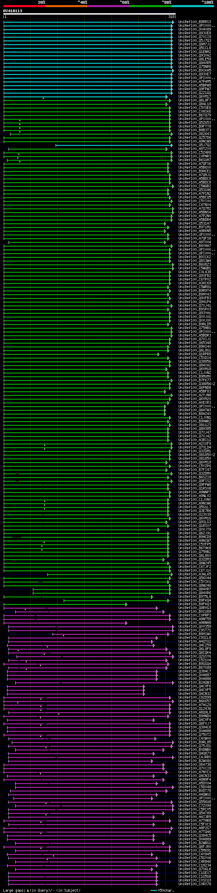Viewport: 217px width, 893px height.
Task: Click the UniRef100_C7Z099 label
Action: [195, 805]
